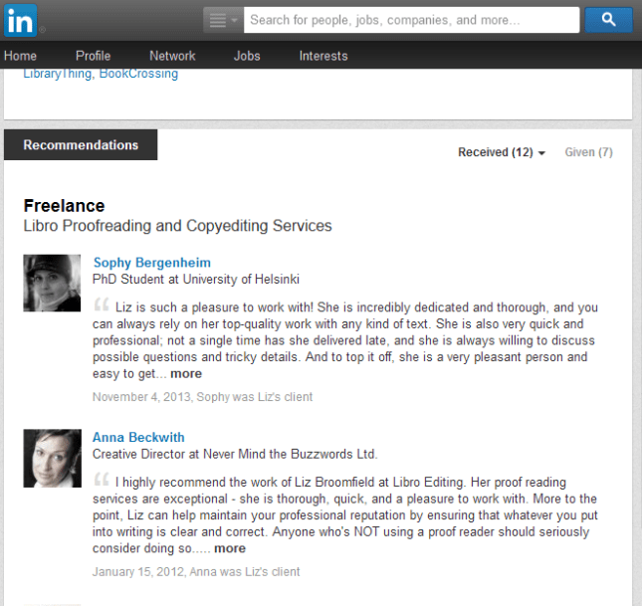Open the Jobs menu item
642x606 pixels.
click(247, 56)
